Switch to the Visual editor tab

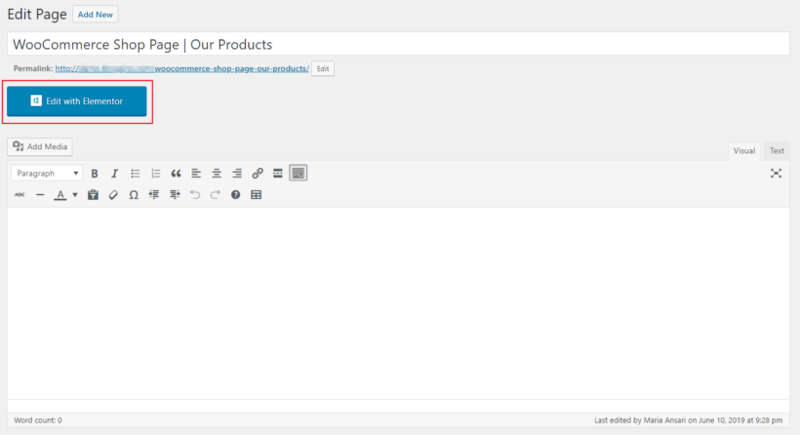(x=743, y=151)
